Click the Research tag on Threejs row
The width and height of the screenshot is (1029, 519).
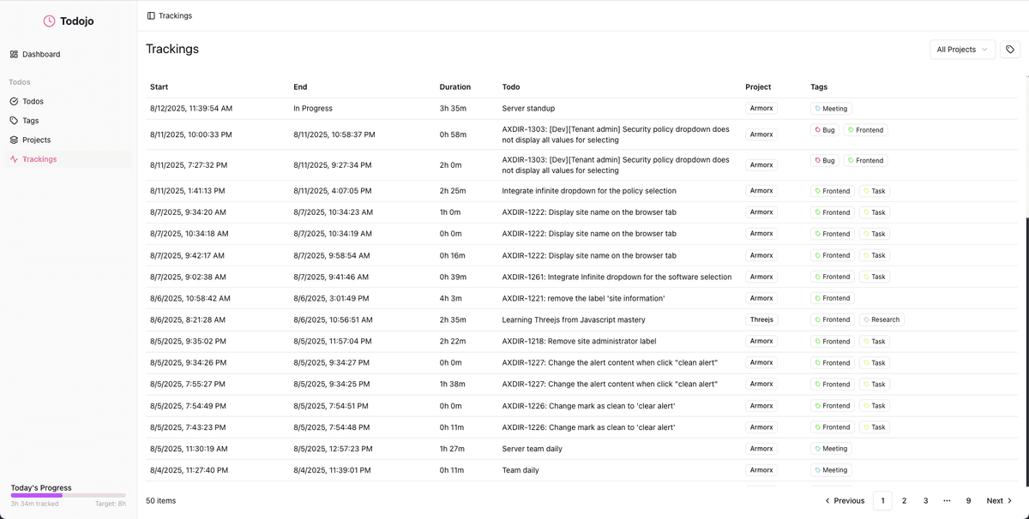click(x=882, y=319)
